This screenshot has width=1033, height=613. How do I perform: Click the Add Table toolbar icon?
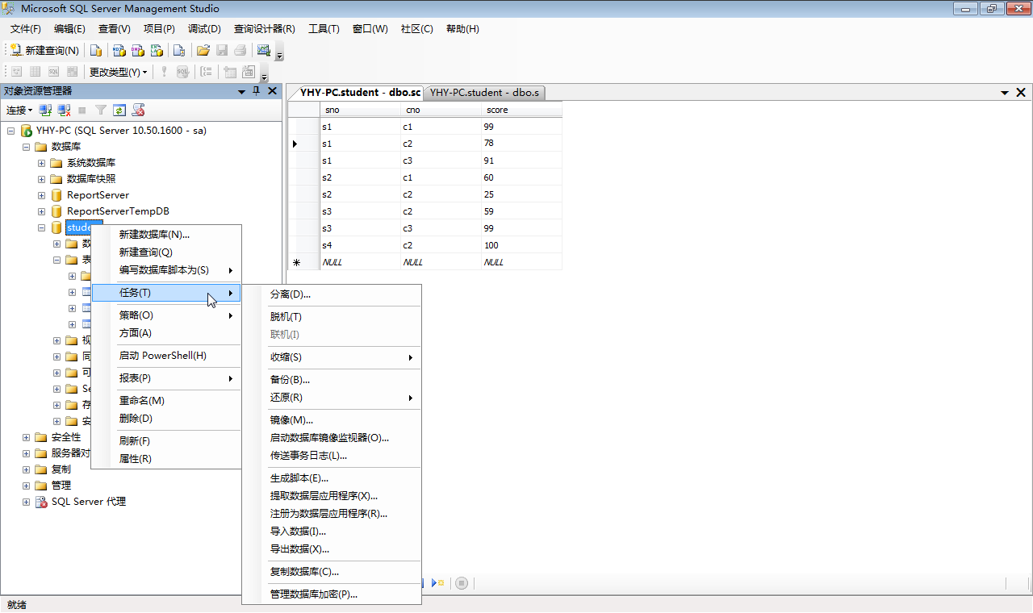click(230, 72)
